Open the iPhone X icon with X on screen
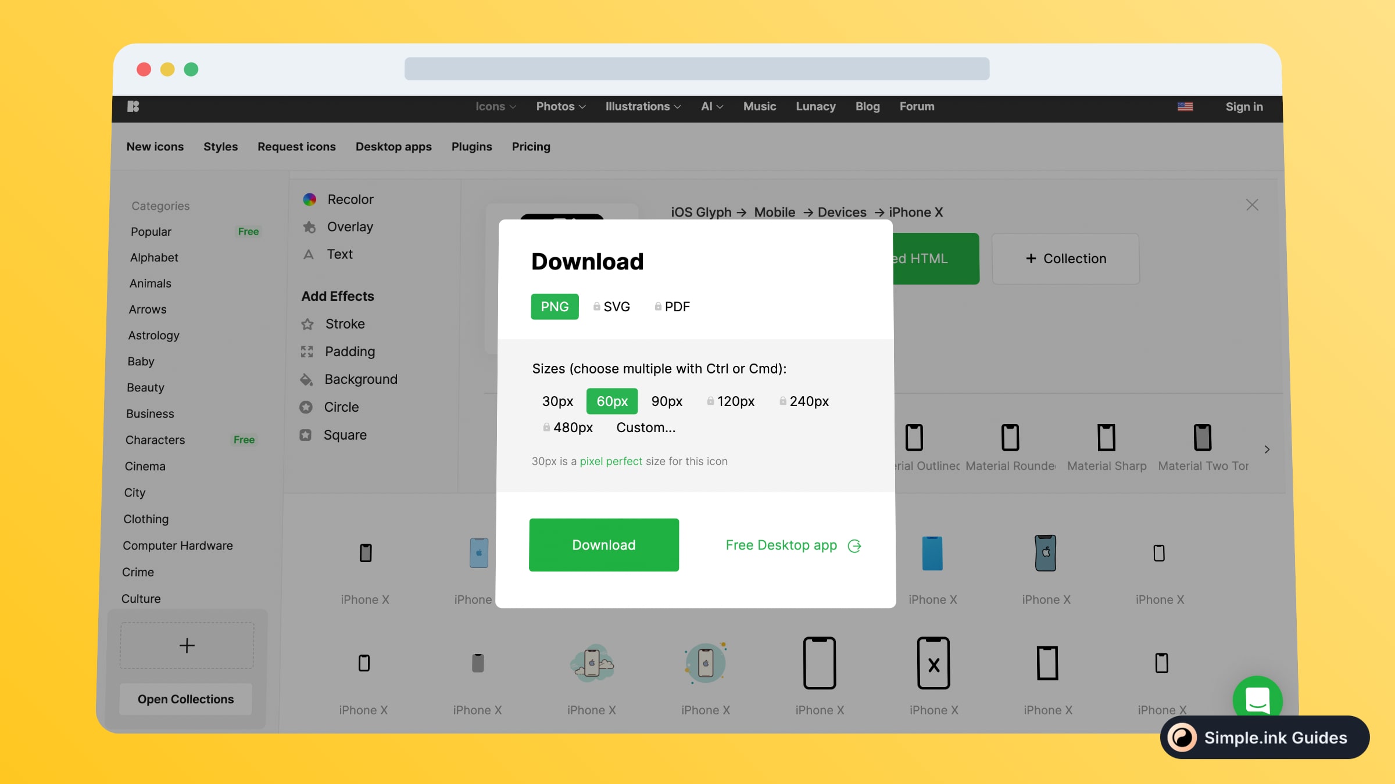Viewport: 1395px width, 784px height. [933, 663]
